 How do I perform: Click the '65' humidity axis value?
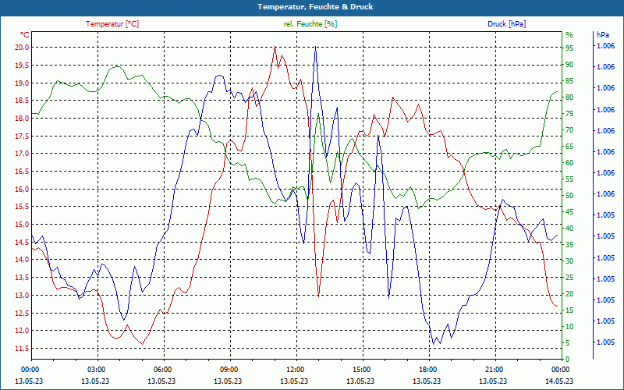pos(569,147)
